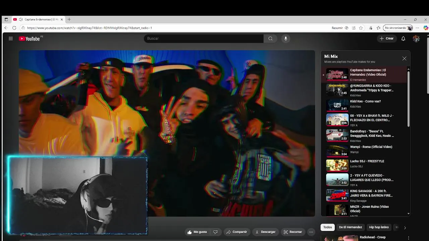The image size is (429, 241).
Task: Open the Edge favorites list
Action: tap(378, 28)
